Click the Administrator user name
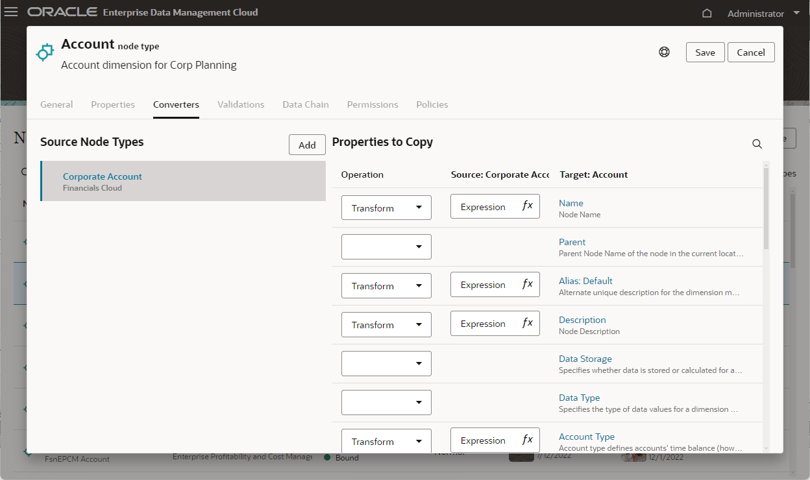 coord(755,13)
